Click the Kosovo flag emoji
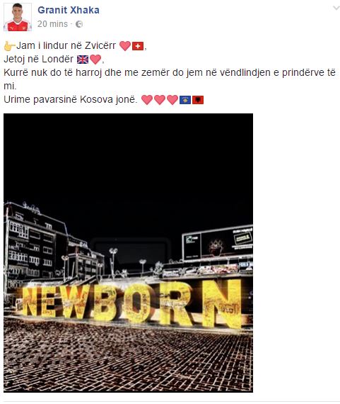Screen dimensions: 340x404 coord(185,100)
